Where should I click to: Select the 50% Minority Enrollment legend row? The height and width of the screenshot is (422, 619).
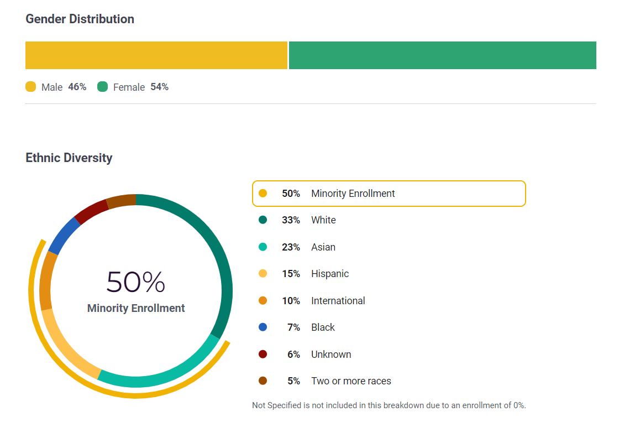pos(389,194)
